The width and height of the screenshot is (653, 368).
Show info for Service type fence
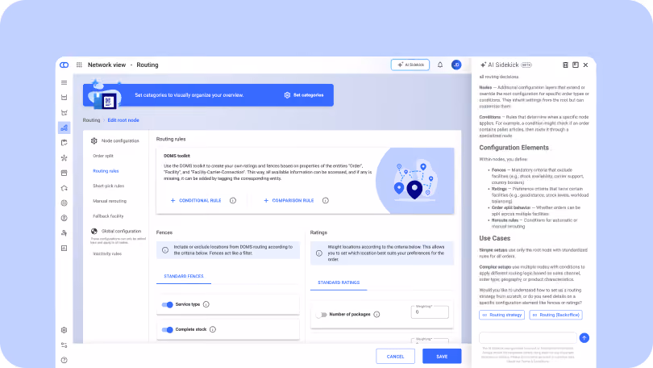pyautogui.click(x=206, y=304)
